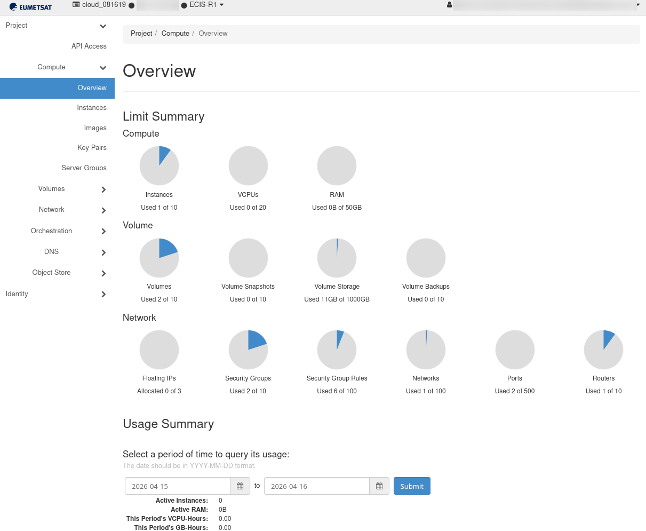Click the 'Used 0 of 20' VCPUs text

[248, 208]
